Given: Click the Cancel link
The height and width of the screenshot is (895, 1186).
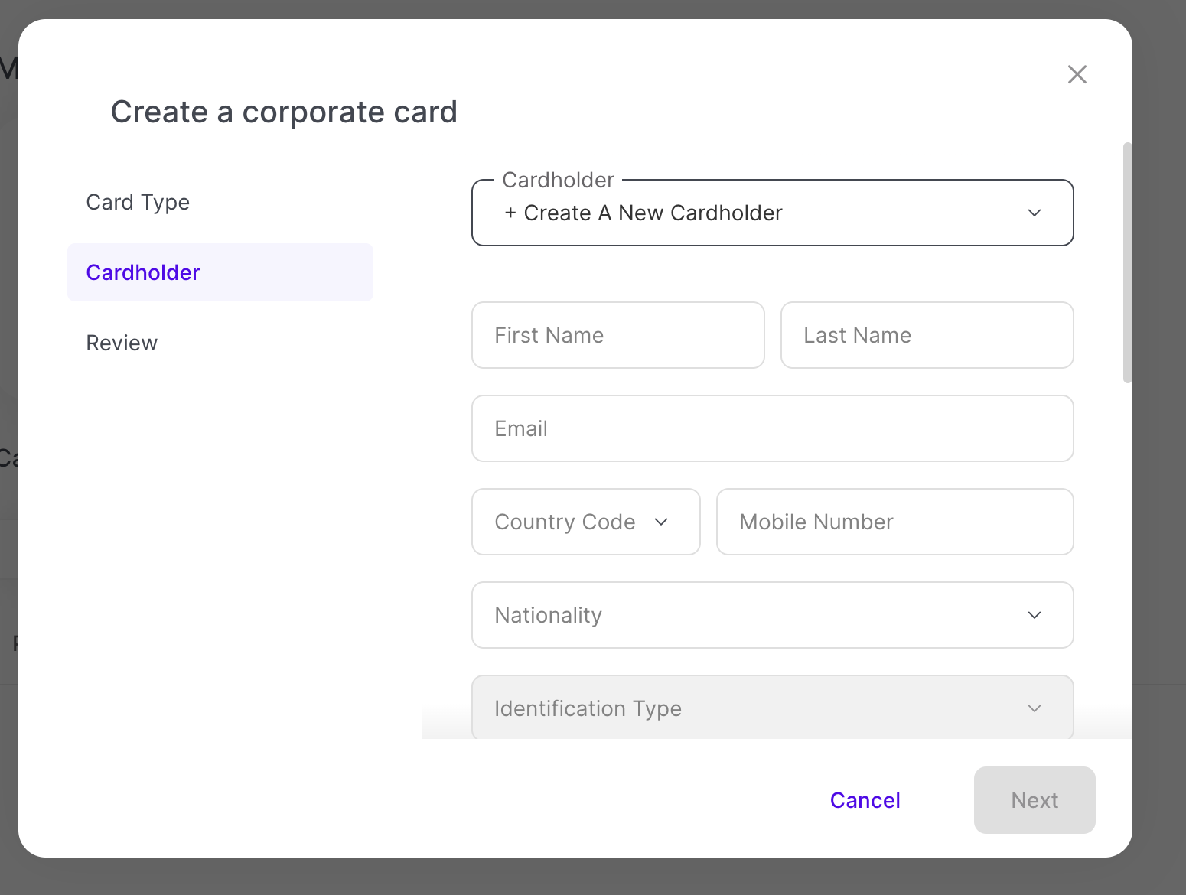Looking at the screenshot, I should coord(865,800).
